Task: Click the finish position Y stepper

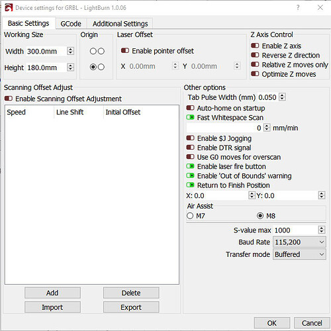Action: [x=322, y=195]
